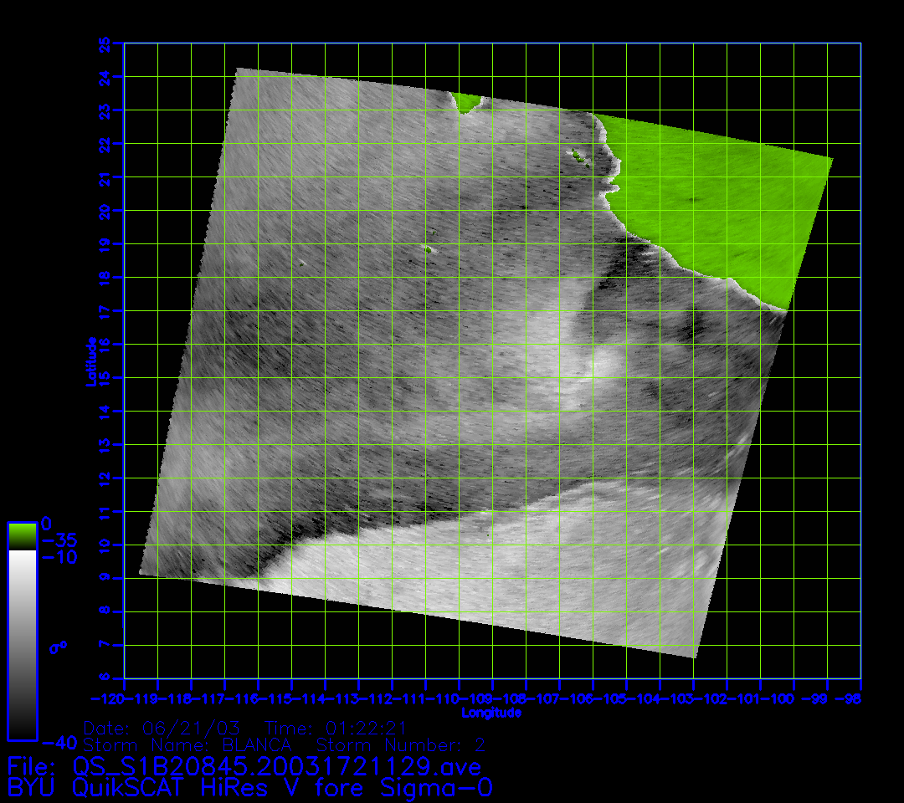Click the green peninsula tip at the swath's top edge

(466, 103)
